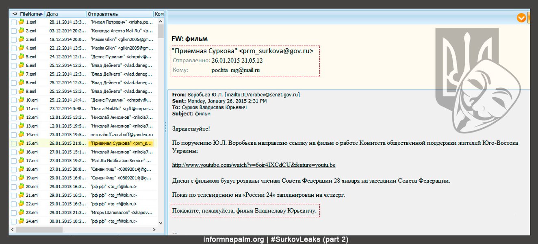538x244 pixels.
Task: Click the pin icon in the FileName header
Action: click(15, 14)
